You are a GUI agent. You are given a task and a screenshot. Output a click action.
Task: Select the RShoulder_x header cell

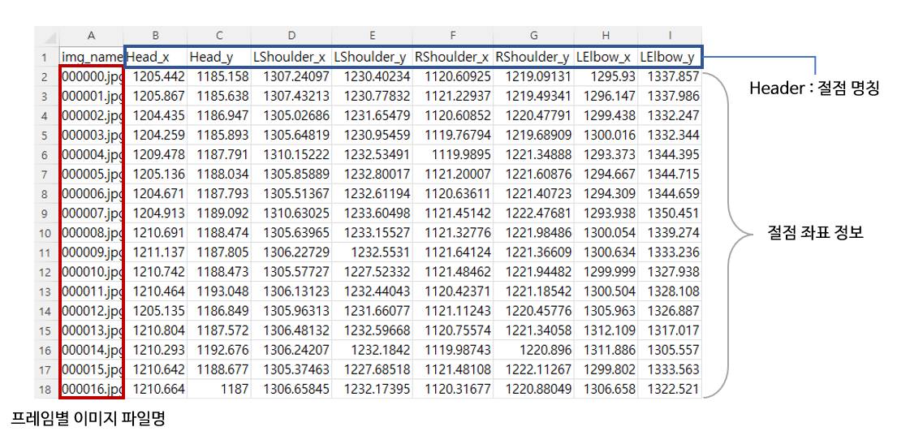452,58
